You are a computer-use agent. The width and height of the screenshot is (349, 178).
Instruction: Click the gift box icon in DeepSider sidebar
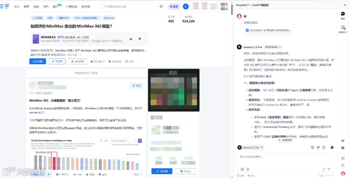coord(343,148)
